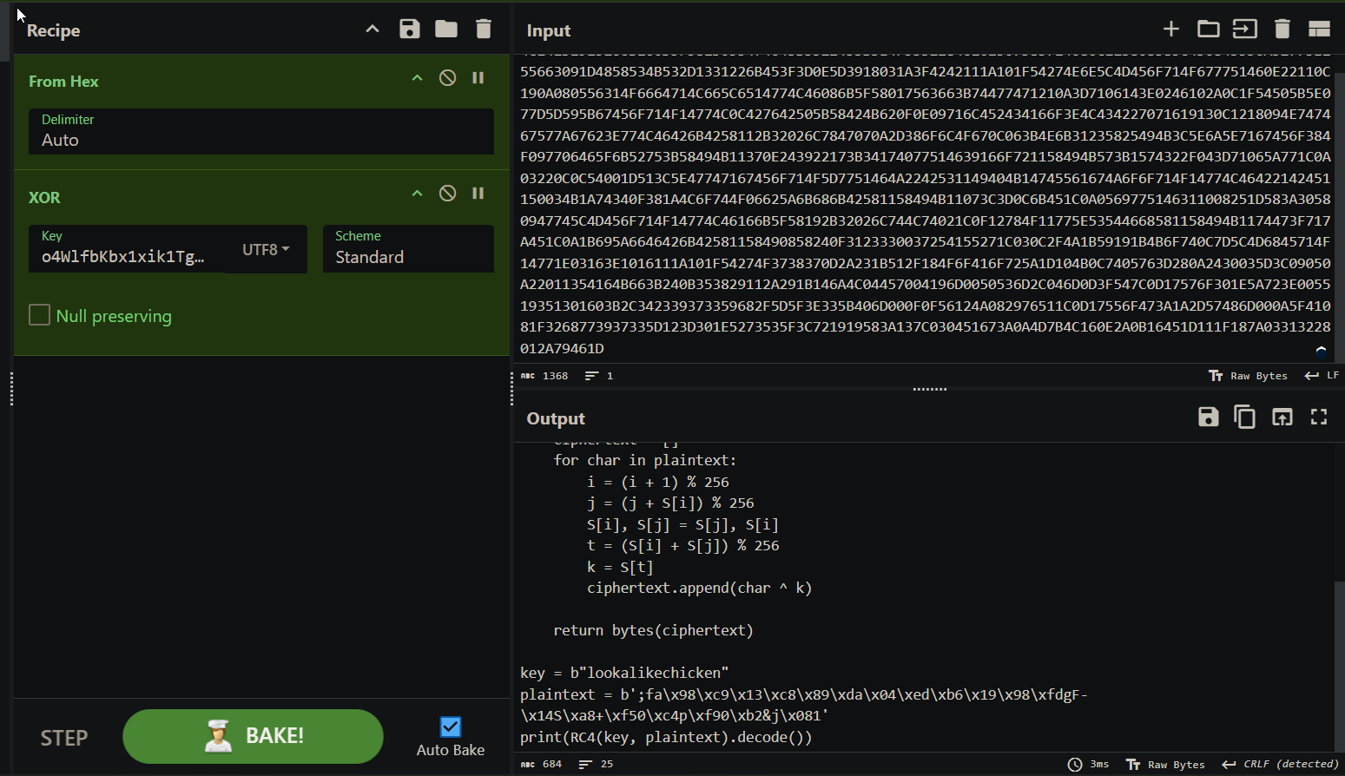Click the Output pane heading
Screen dimensions: 1345x776
tap(556, 419)
